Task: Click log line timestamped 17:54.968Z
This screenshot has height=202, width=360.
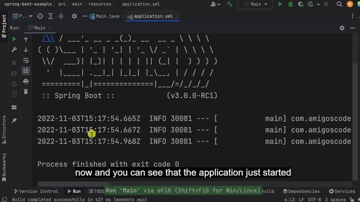Action: [x=194, y=141]
